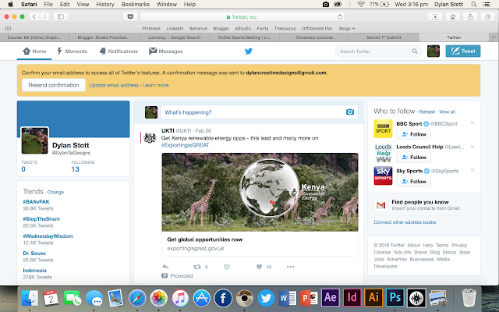Open Finder from the Dock
Viewport: 499px width, 312px height.
click(30, 298)
